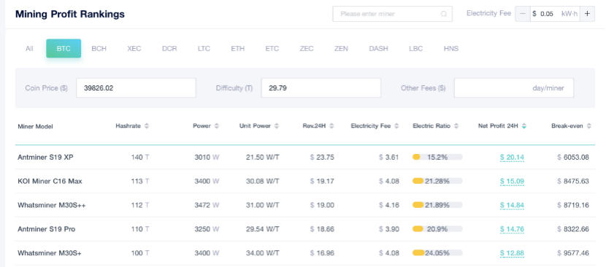This screenshot has width=606, height=267.
Task: Click the Antminer S19 XP electric ratio bar
Action: pyautogui.click(x=437, y=157)
